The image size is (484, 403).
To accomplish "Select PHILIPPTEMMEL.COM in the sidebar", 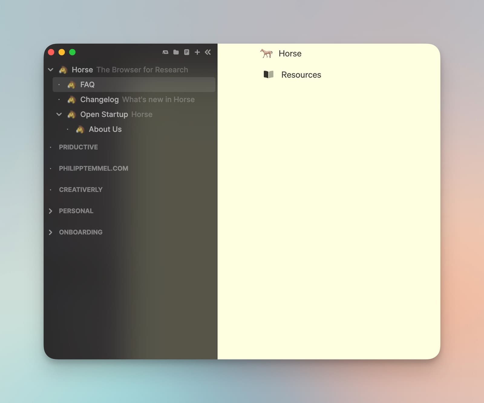I will [x=93, y=168].
